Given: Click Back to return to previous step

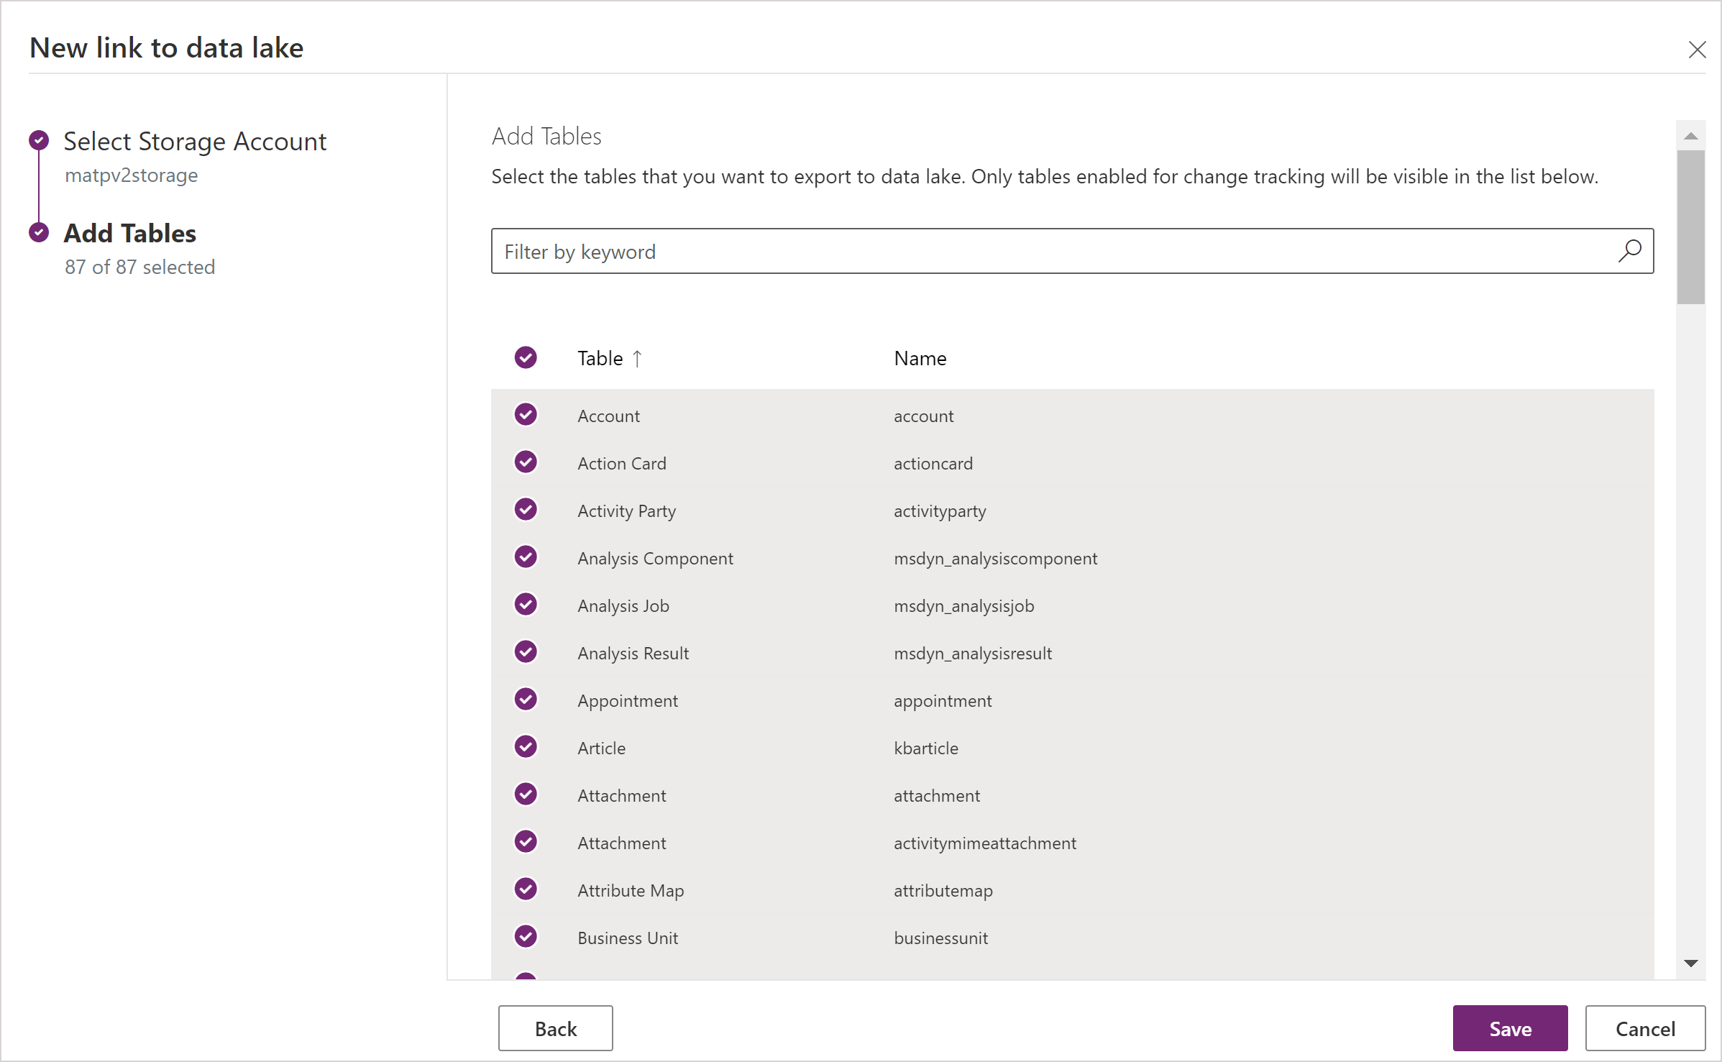Looking at the screenshot, I should (x=556, y=1027).
